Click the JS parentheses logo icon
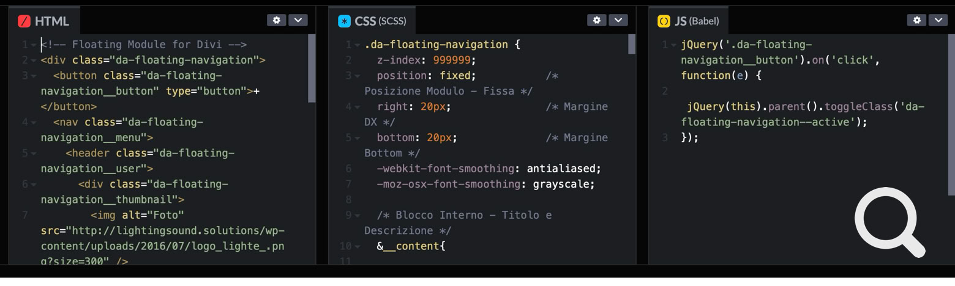The width and height of the screenshot is (955, 286). [x=664, y=21]
